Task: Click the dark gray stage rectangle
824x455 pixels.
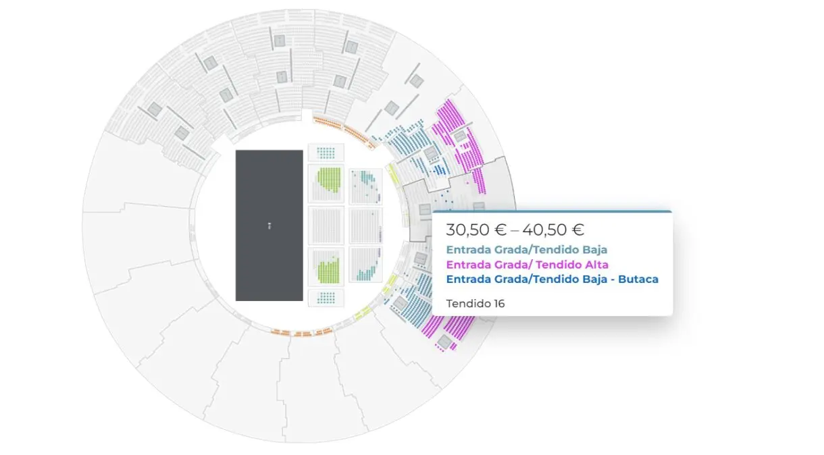Action: (x=269, y=225)
